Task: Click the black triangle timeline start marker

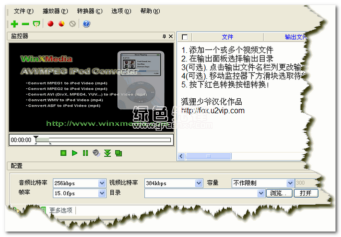Action: coord(36,138)
